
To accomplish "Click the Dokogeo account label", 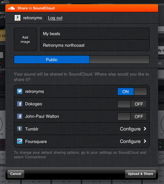I will point(34,104).
